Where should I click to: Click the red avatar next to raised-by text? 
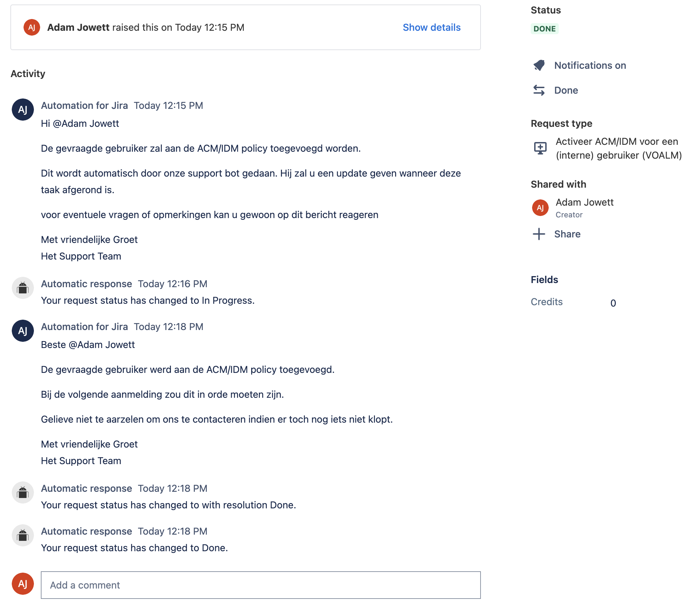pos(32,27)
